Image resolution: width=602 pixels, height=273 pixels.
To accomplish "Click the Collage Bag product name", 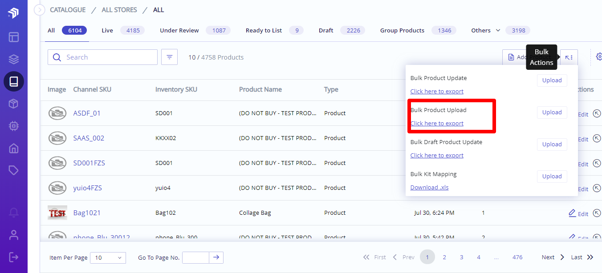I will pos(255,213).
